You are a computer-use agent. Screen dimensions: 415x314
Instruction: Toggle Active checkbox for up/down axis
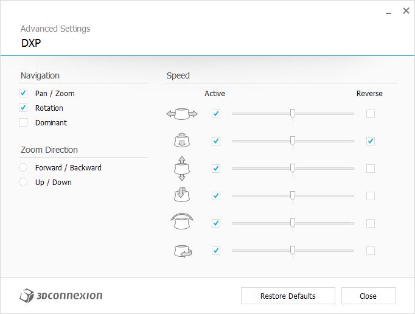click(216, 169)
